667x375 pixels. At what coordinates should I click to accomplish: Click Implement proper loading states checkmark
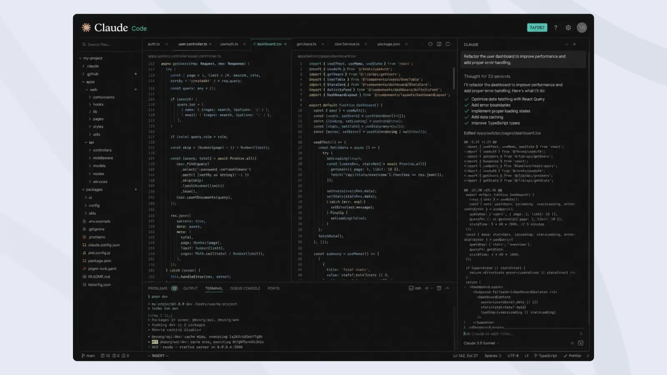[497, 111]
